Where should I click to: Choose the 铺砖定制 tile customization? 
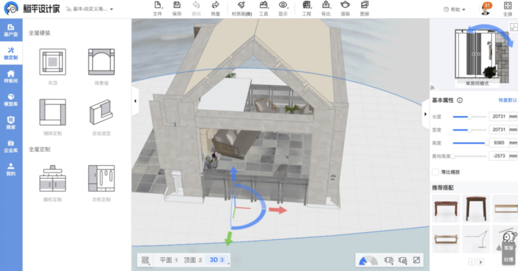[x=53, y=117]
